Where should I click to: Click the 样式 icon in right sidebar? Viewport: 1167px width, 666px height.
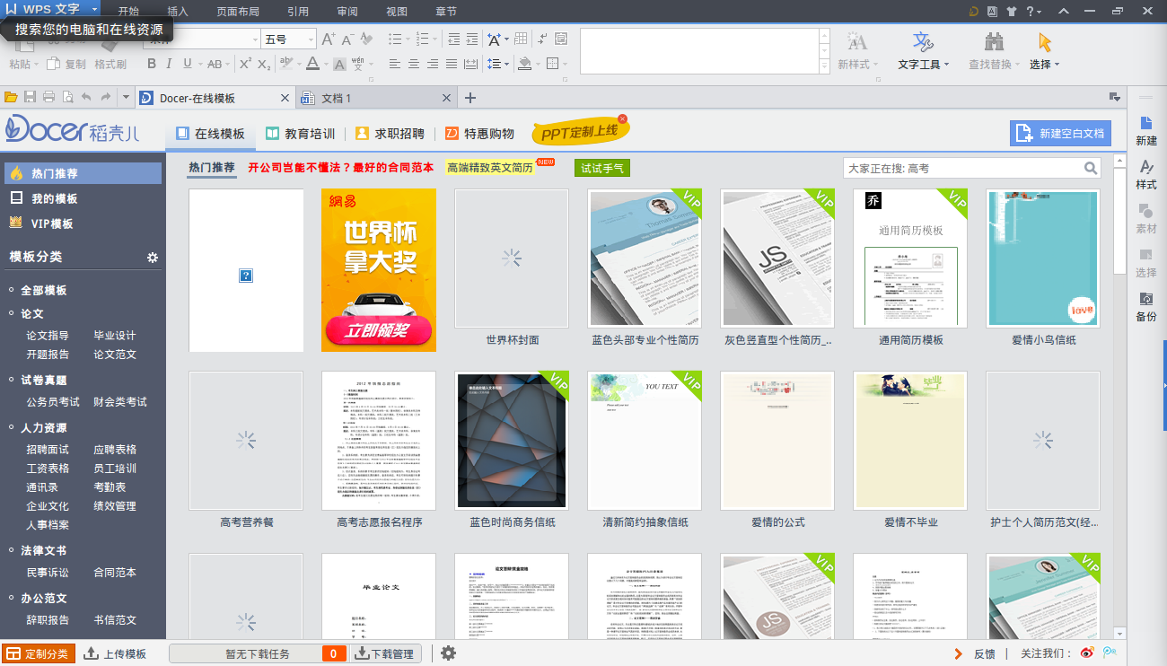pyautogui.click(x=1146, y=174)
